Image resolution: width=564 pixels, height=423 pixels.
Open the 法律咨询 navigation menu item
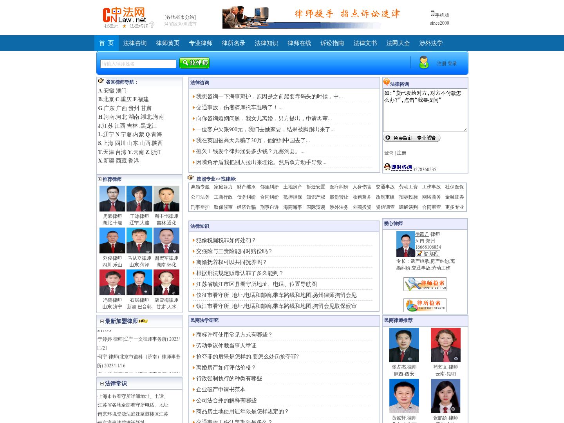135,43
